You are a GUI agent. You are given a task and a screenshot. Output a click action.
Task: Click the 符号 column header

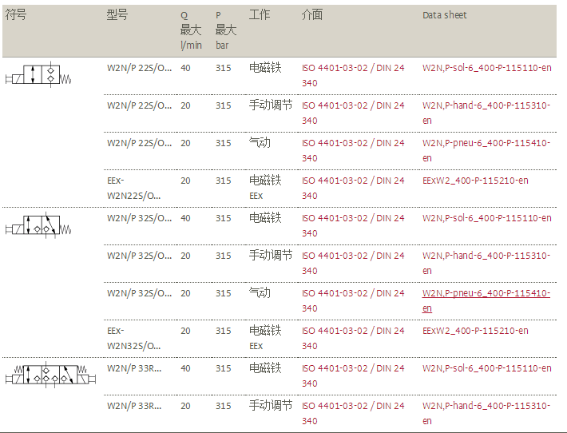(x=15, y=14)
